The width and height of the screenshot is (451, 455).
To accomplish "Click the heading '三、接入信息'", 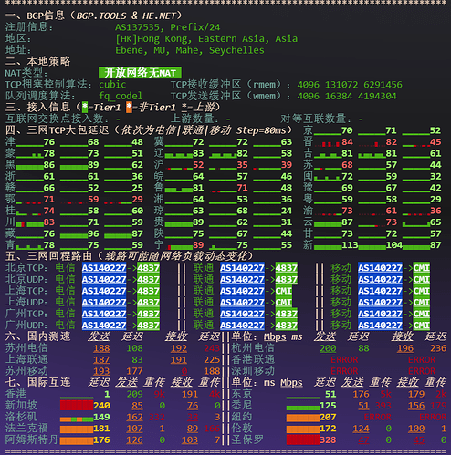I will [x=37, y=107].
